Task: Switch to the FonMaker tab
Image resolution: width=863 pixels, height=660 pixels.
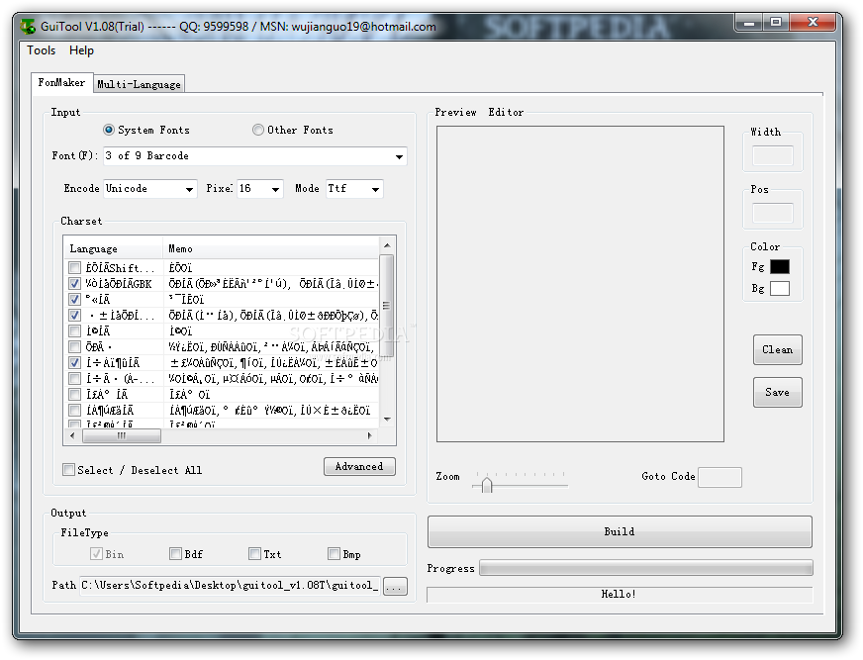Action: 61,82
